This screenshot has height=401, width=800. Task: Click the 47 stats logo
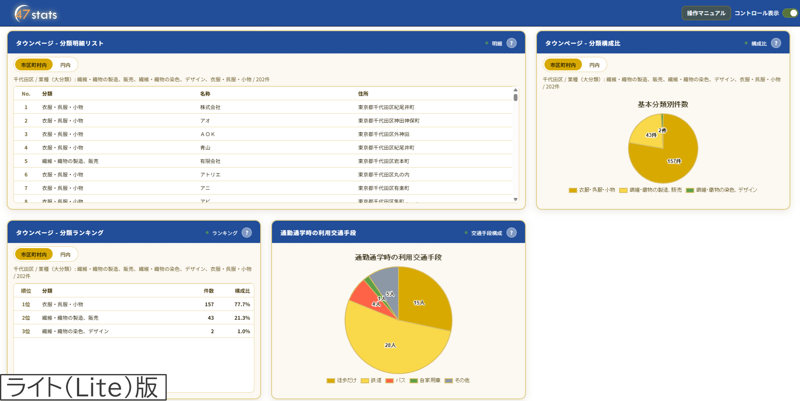click(x=36, y=14)
